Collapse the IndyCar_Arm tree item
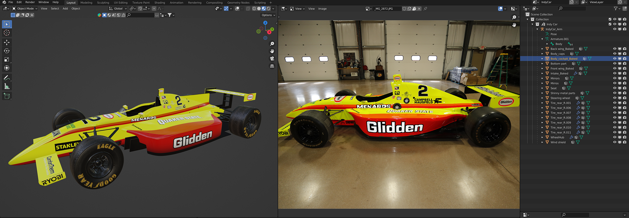Image resolution: width=629 pixels, height=218 pixels. tap(537, 29)
